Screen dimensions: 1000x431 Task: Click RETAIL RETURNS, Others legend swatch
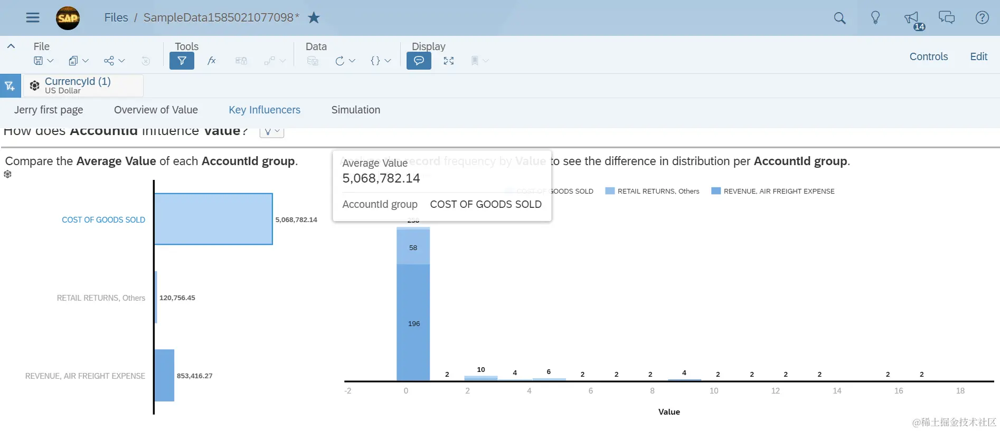[610, 191]
